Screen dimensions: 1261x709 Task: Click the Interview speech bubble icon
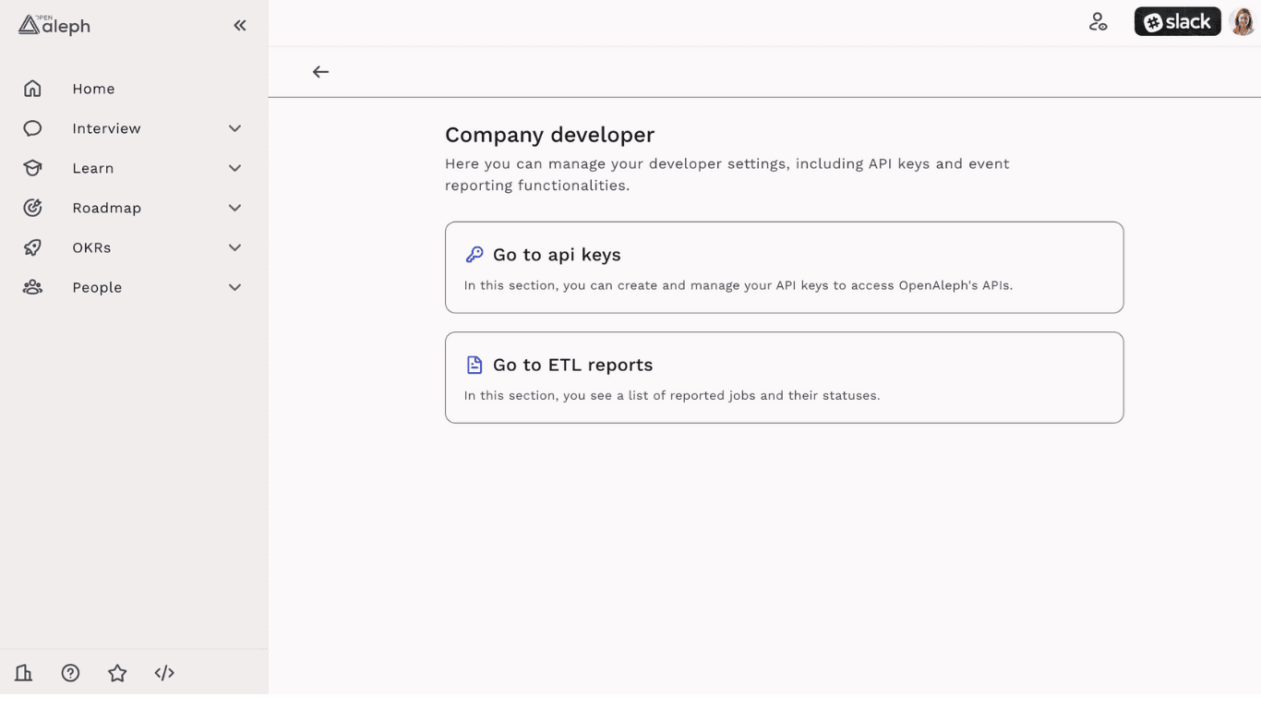tap(32, 128)
